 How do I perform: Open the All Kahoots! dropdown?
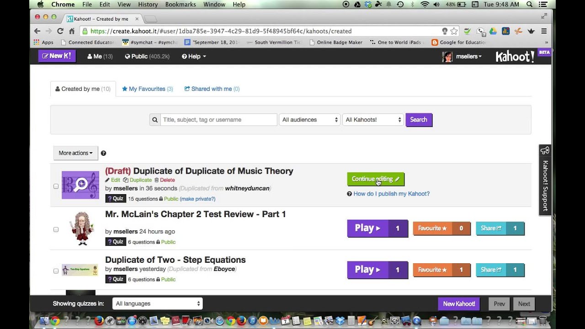(373, 120)
